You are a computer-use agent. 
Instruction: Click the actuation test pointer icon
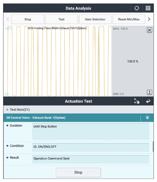coord(137,101)
